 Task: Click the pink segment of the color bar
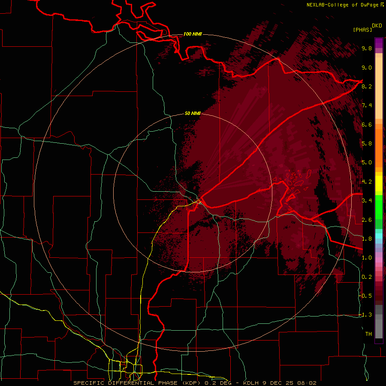tap(379, 260)
